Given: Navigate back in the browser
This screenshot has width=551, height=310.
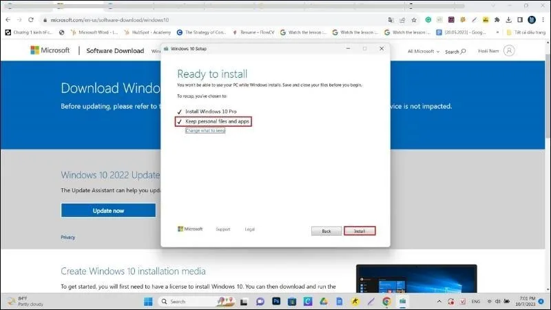Looking at the screenshot, I should click(x=8, y=20).
